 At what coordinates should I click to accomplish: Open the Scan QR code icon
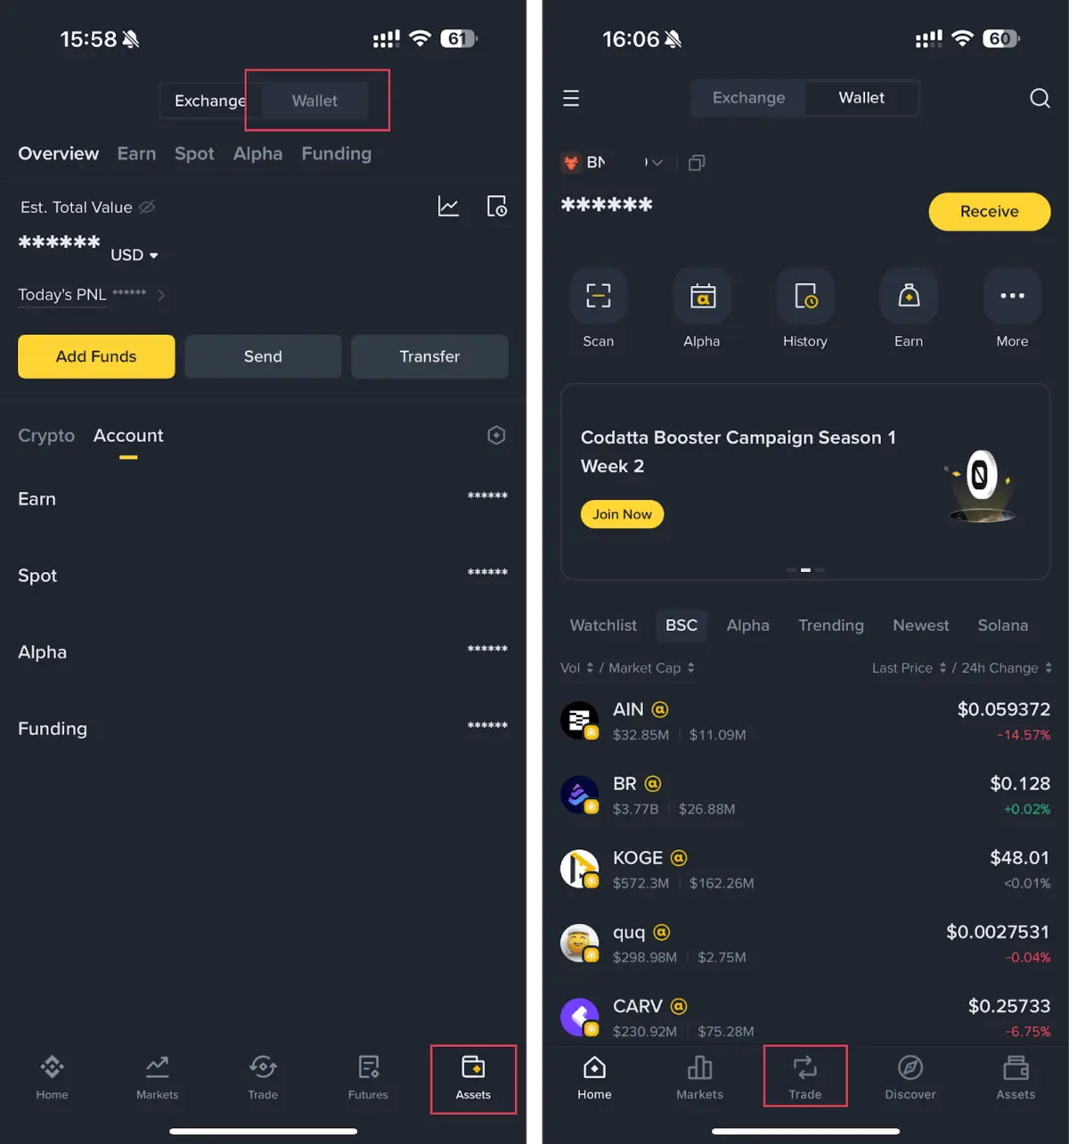[x=598, y=296]
